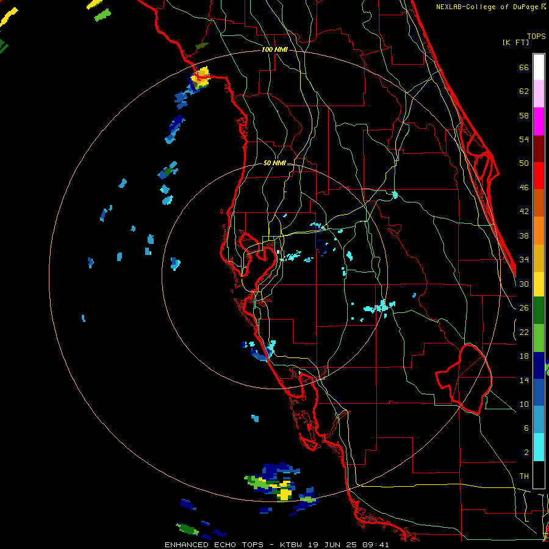Click the 19 JUN 25 date in caption
Viewport: 549px width, 549px height.
pos(332,545)
